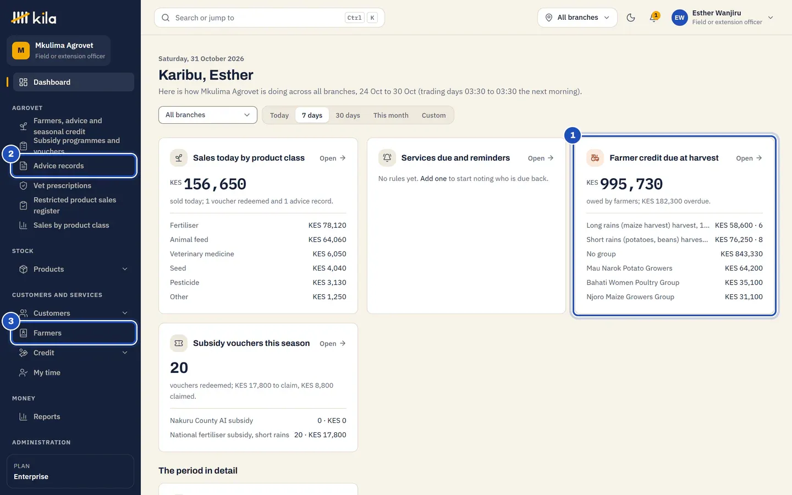The width and height of the screenshot is (792, 495).
Task: Click the Farmer credit tractor icon
Action: (x=595, y=158)
